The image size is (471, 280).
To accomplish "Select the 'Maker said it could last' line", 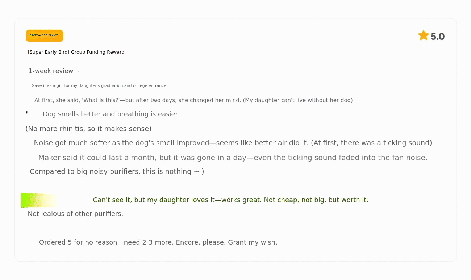I will pyautogui.click(x=233, y=158).
